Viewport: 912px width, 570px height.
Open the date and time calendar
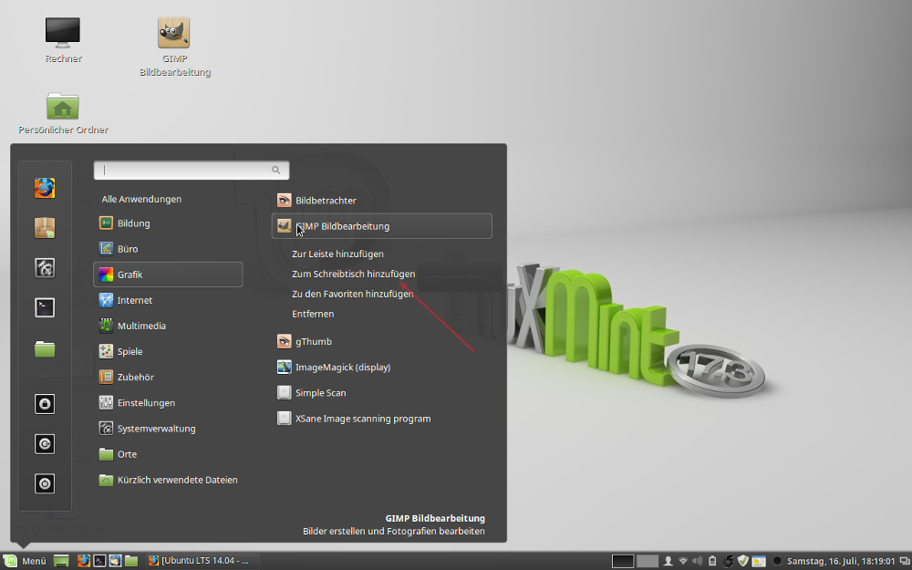(x=841, y=561)
